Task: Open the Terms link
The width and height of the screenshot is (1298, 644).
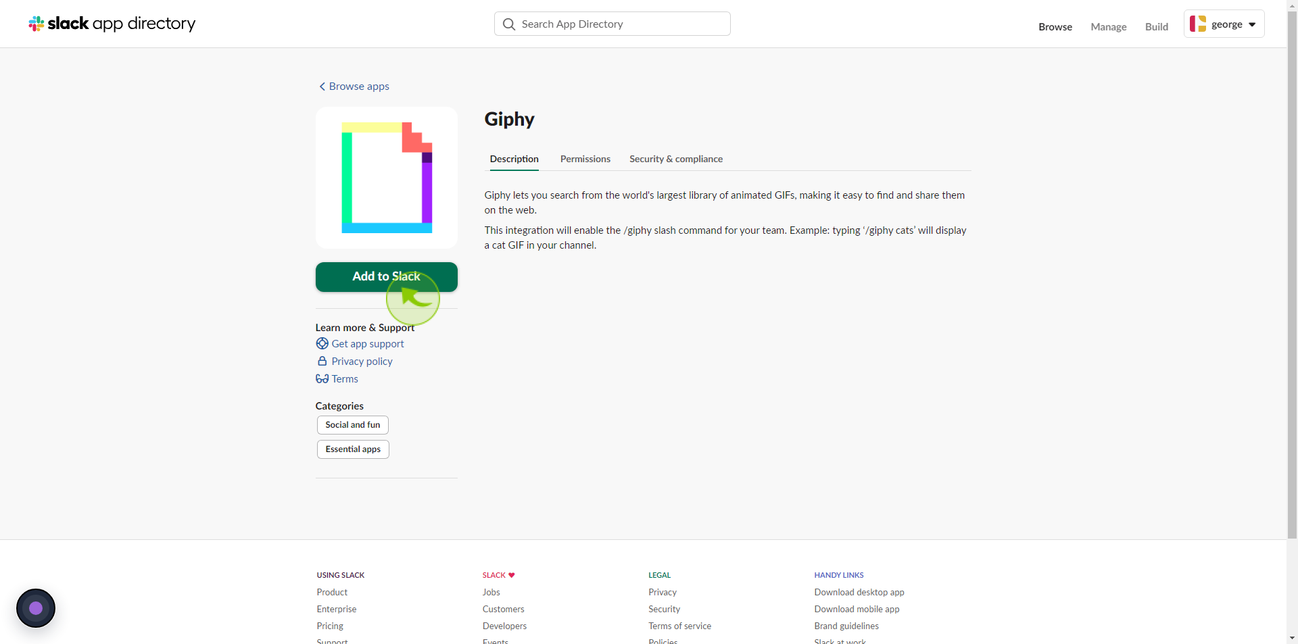Action: point(345,378)
